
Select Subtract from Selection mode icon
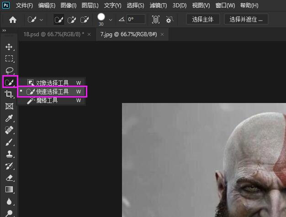click(85, 20)
